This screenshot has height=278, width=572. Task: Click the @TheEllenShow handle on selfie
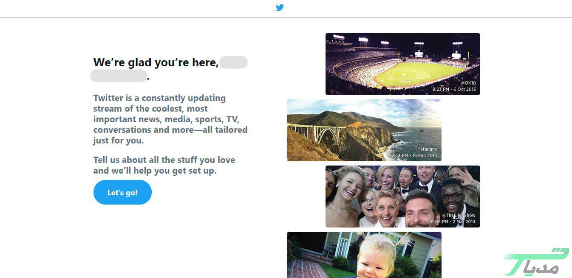(459, 216)
